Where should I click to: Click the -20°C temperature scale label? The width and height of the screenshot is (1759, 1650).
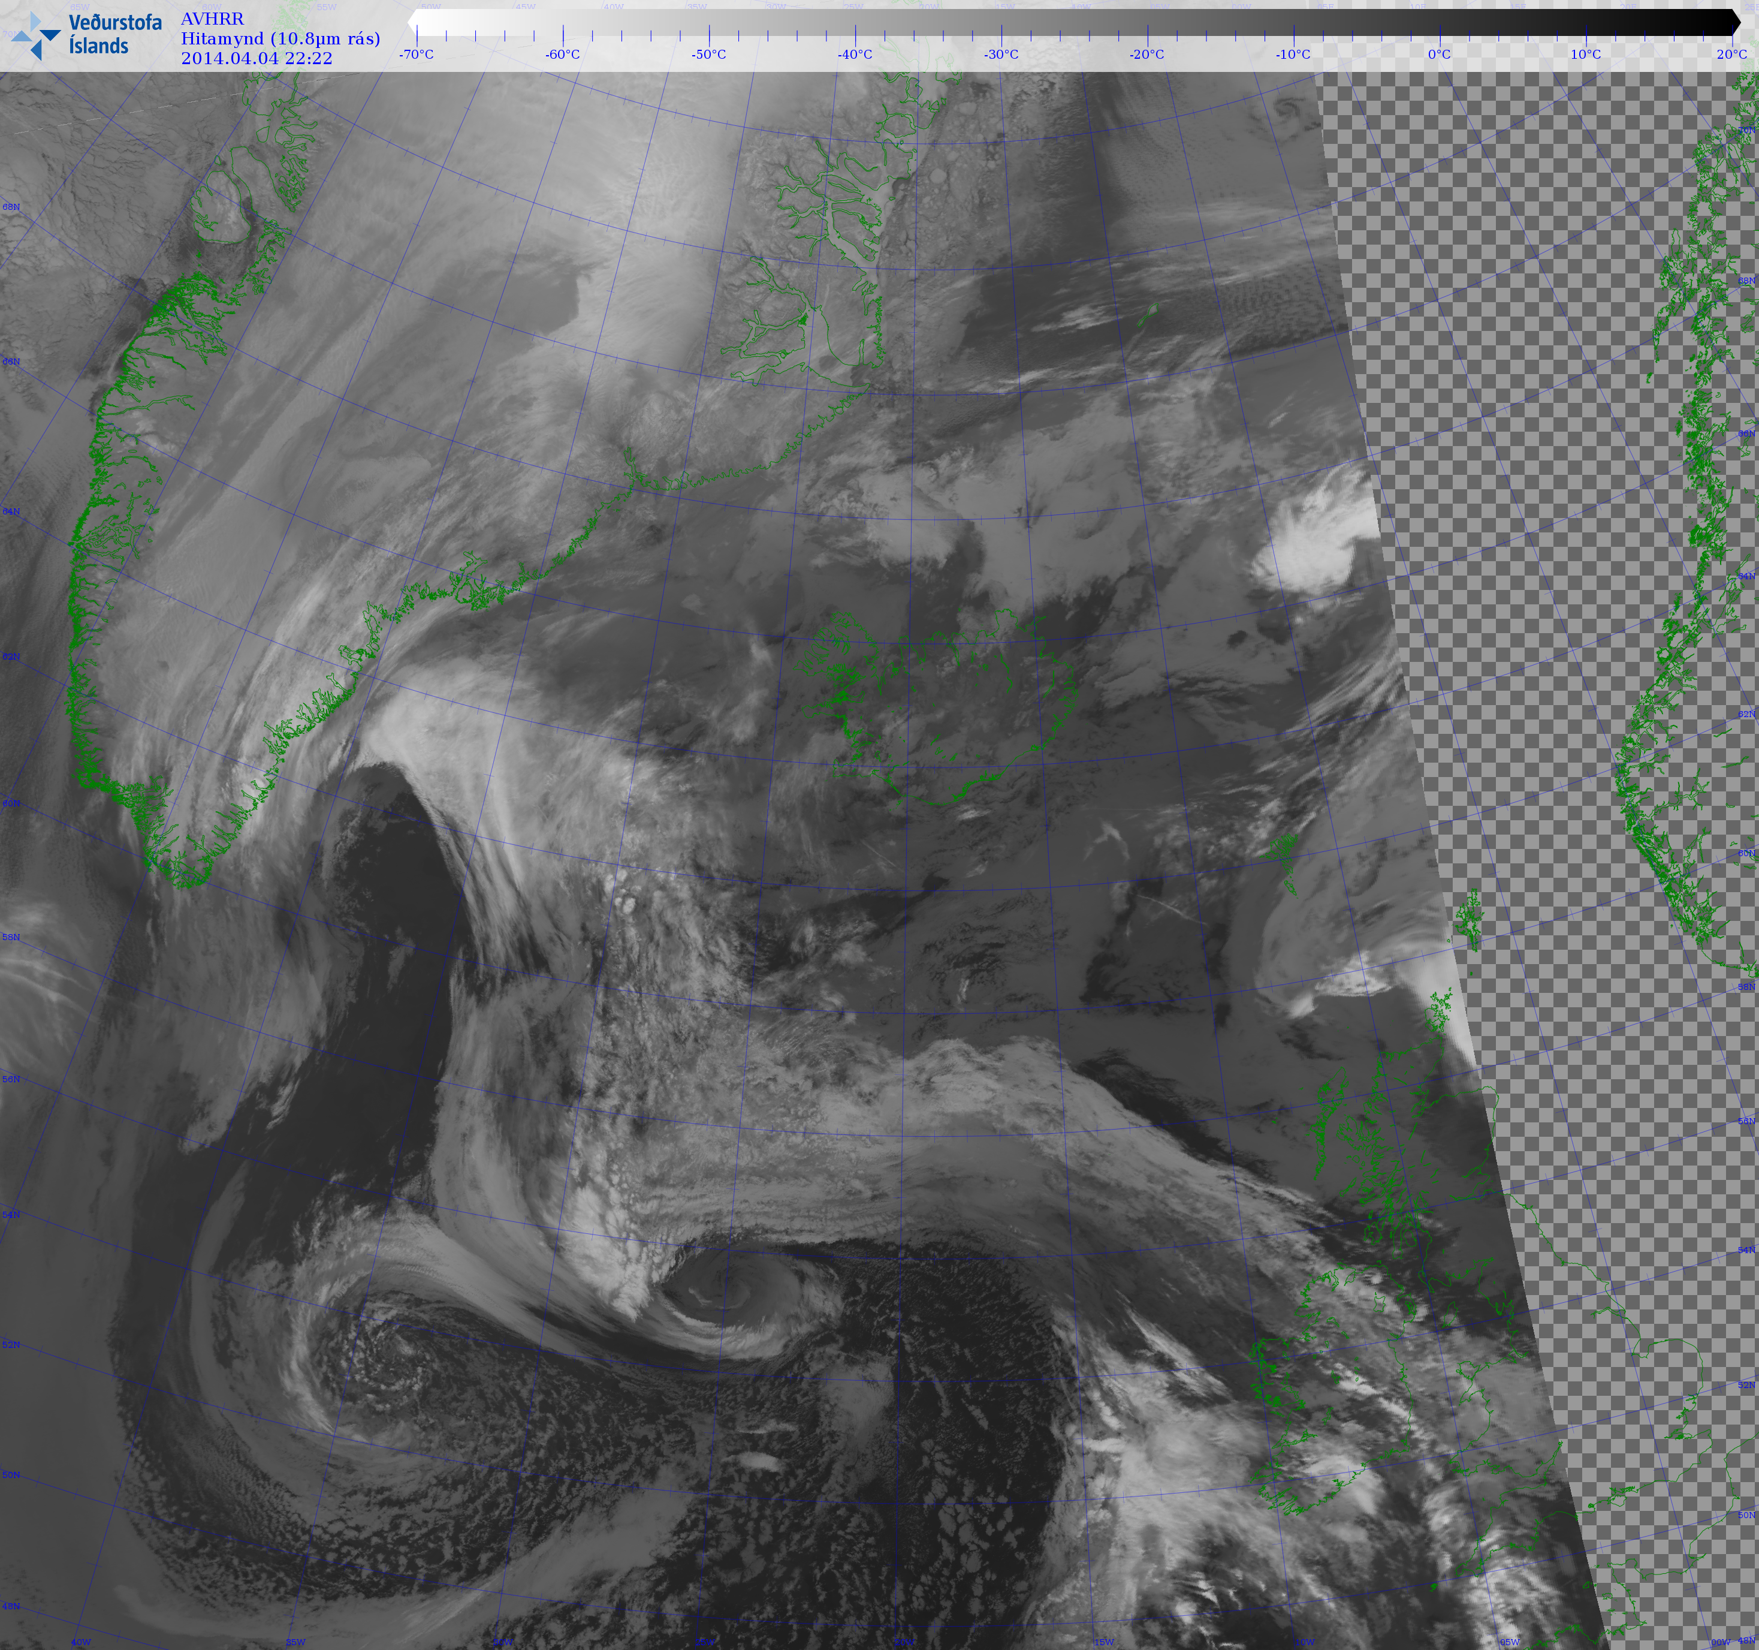(1146, 54)
